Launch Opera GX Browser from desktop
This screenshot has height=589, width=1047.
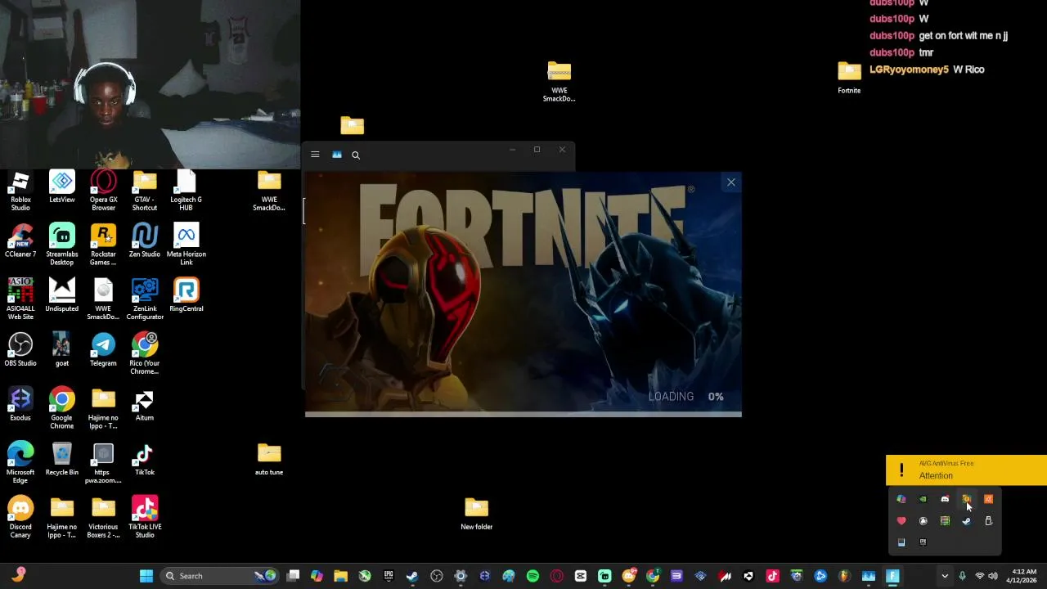pos(103,191)
